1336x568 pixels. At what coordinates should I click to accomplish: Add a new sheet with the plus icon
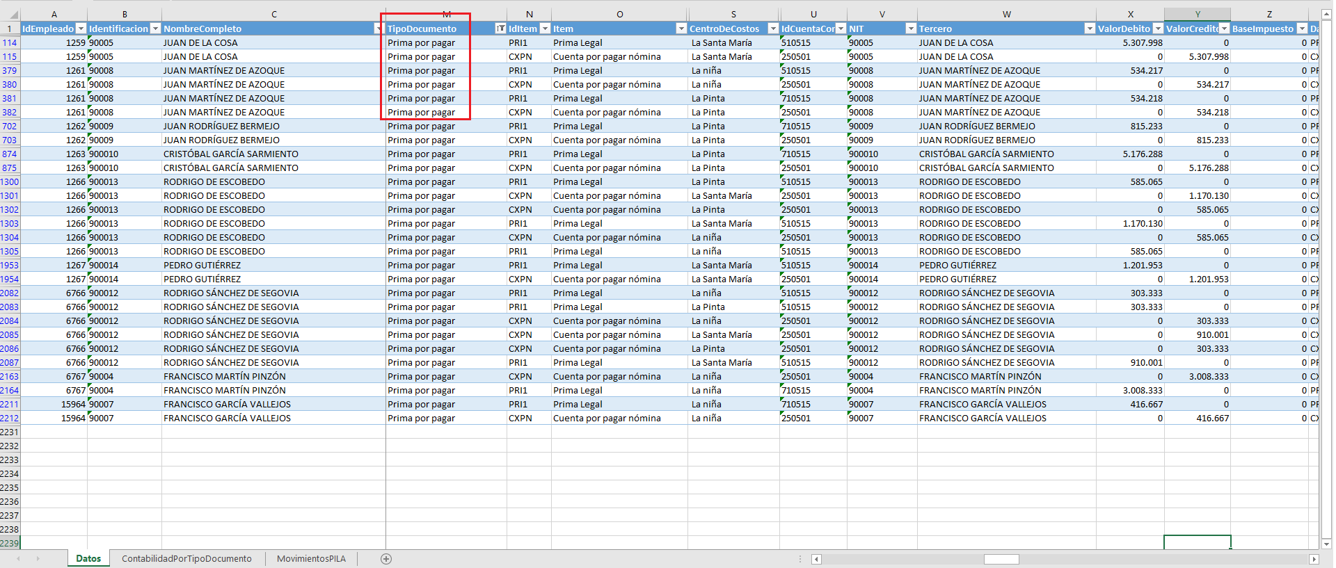pyautogui.click(x=386, y=559)
